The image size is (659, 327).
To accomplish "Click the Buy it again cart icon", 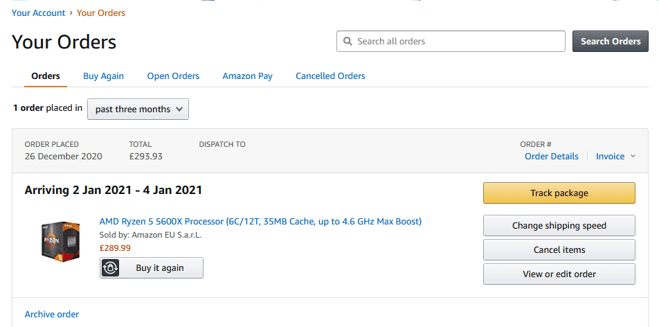I will tap(110, 268).
